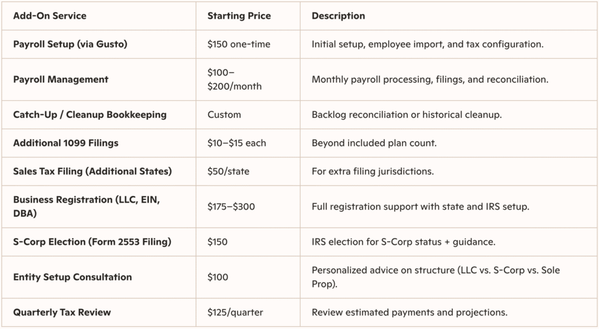Select Sales Tax Filing (Additional States) label

click(x=94, y=171)
